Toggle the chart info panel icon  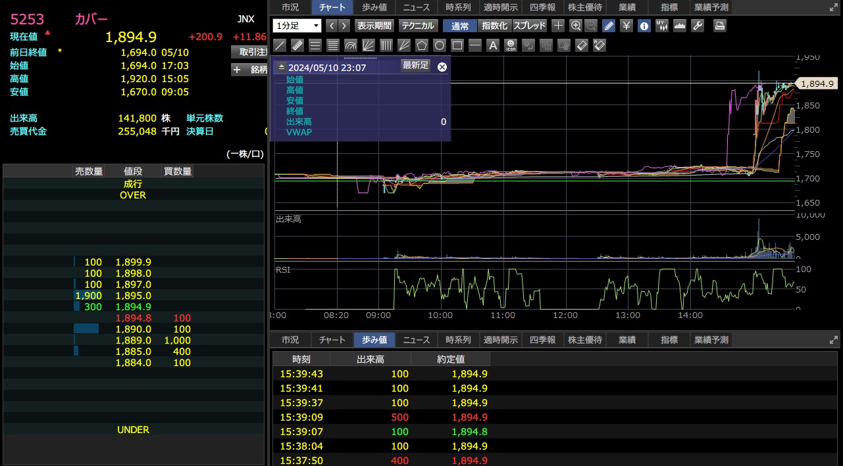(644, 26)
